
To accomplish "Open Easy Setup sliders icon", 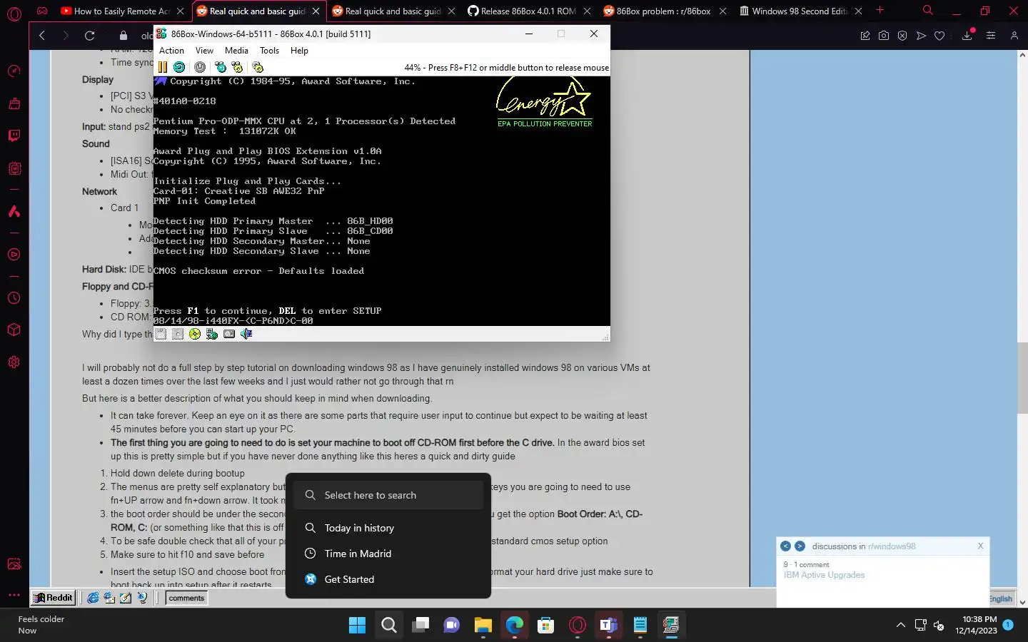I will [991, 35].
